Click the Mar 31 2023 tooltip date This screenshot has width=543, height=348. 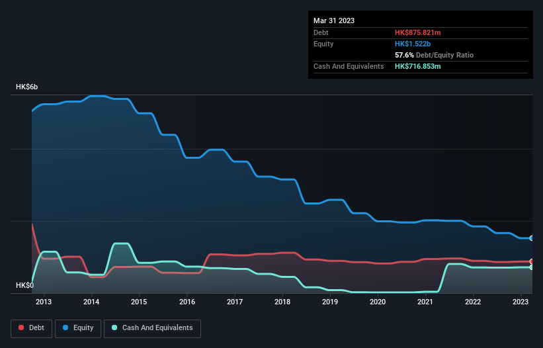[334, 21]
